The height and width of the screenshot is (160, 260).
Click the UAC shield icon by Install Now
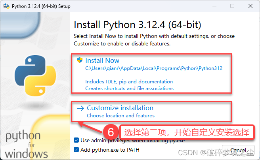80,60
